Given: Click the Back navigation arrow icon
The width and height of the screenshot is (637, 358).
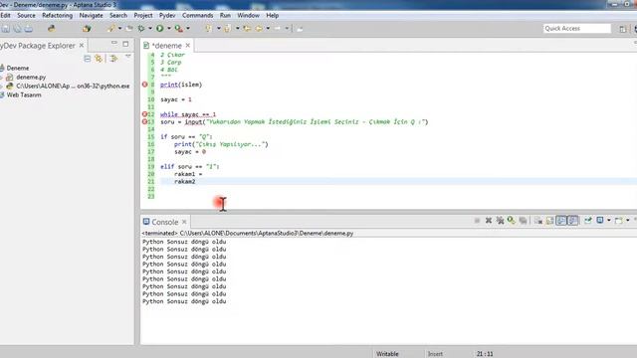Looking at the screenshot, I should point(259,29).
